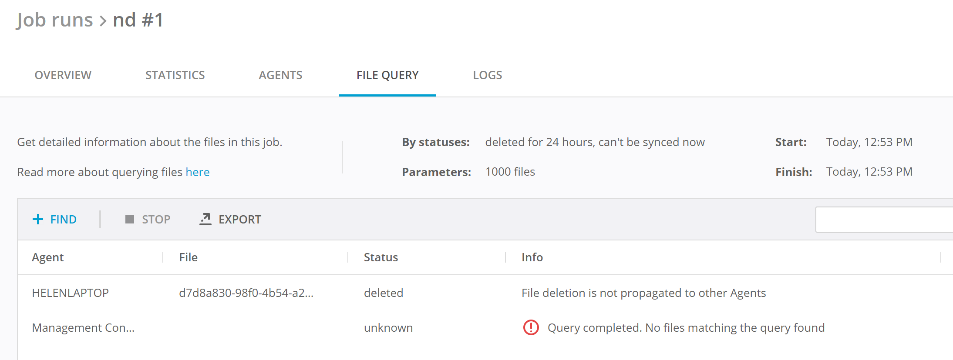
Task: Click into the search field in toolbar
Action: pyautogui.click(x=884, y=220)
